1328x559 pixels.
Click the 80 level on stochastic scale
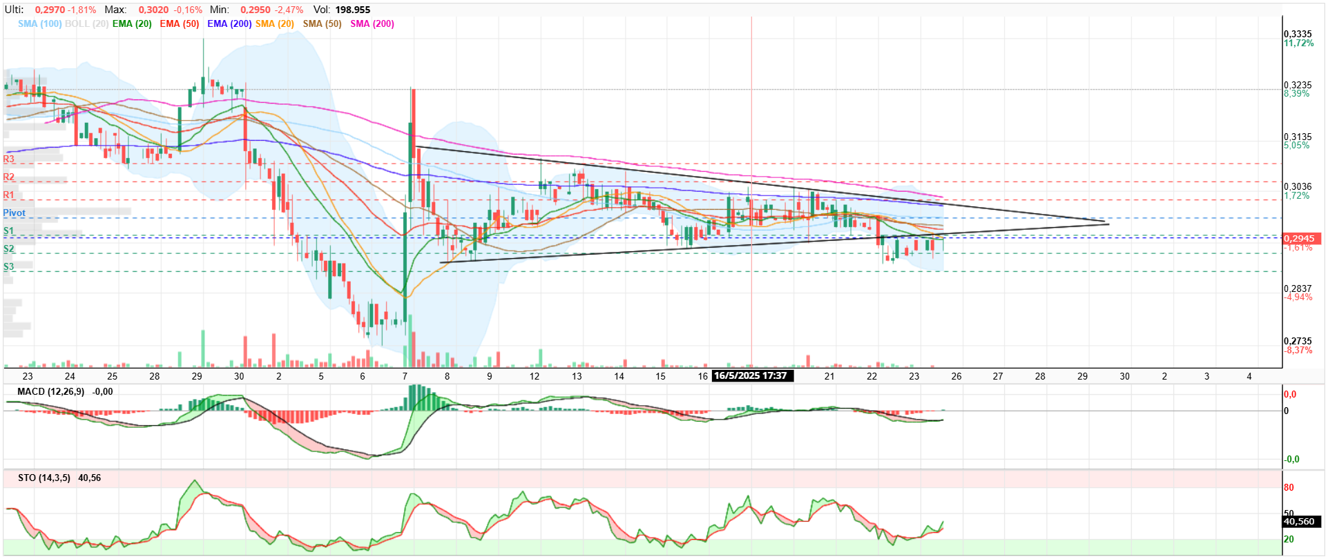[1289, 488]
